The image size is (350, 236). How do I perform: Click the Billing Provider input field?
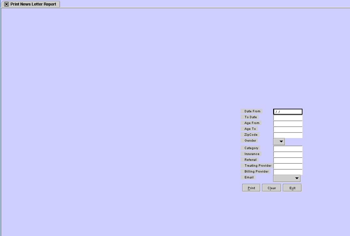pyautogui.click(x=288, y=172)
